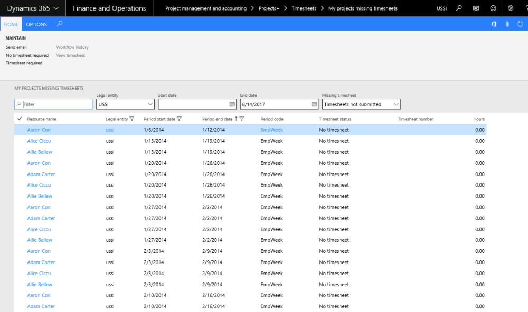
Task: Open the attachments paperclip icon
Action: pos(507,24)
